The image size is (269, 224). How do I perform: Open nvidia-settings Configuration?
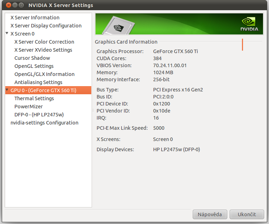coord(44,123)
